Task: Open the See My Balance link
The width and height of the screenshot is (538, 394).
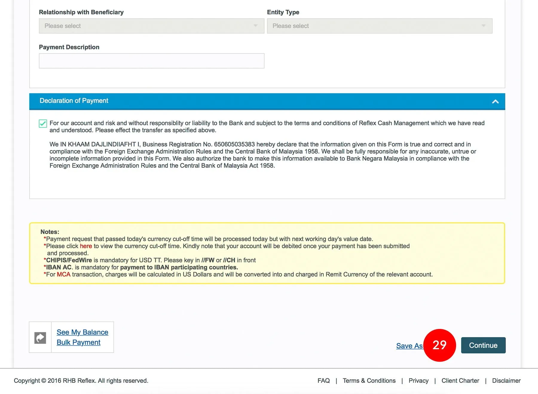Action: (82, 332)
